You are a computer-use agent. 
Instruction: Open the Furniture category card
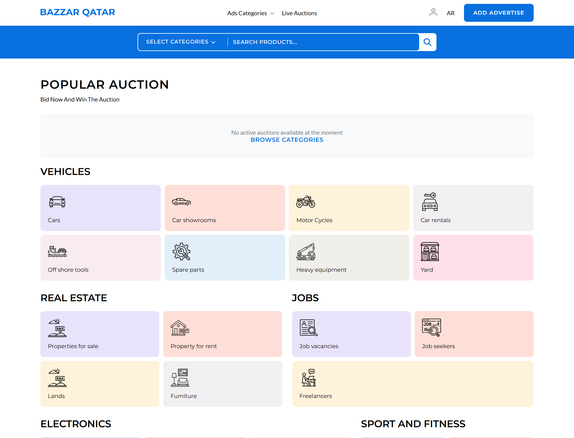(x=222, y=384)
